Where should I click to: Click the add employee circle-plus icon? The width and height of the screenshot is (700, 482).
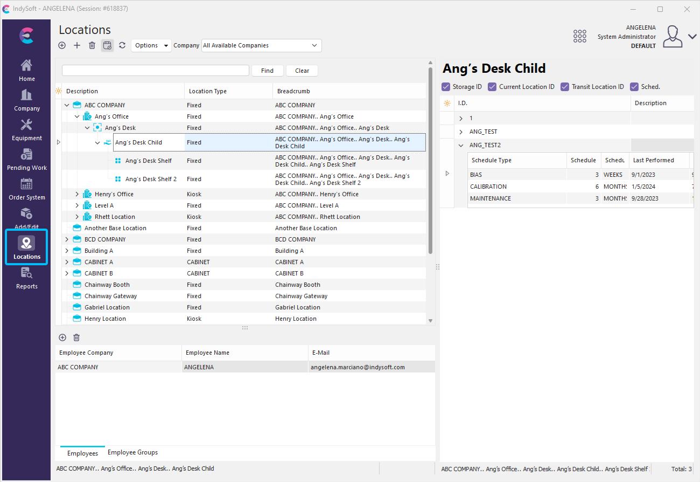click(x=62, y=338)
